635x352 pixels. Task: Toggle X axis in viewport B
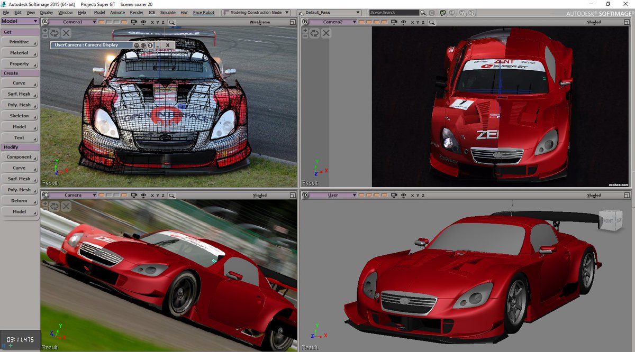(x=412, y=22)
